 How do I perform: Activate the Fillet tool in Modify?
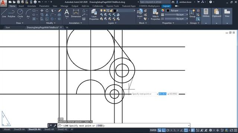[x=52, y=15]
